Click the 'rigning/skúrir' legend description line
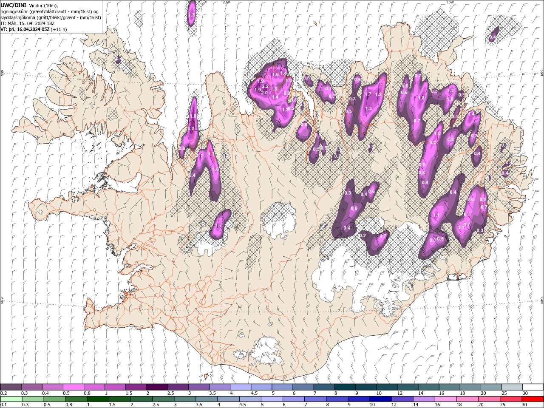Viewport: 544px width, 408px height. coord(50,11)
